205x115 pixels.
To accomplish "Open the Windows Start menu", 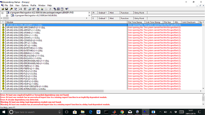I will click(4, 112).
